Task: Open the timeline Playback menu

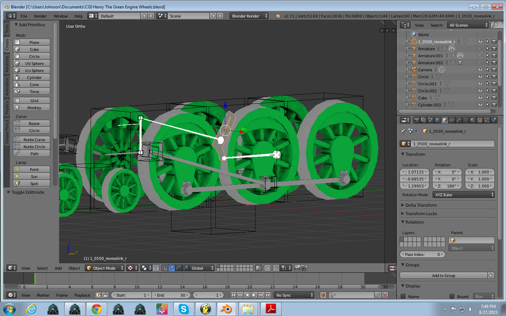Action: click(83, 295)
